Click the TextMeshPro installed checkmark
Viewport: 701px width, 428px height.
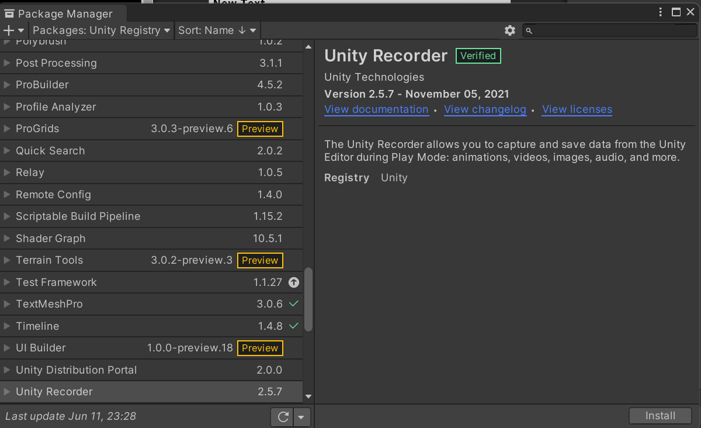pyautogui.click(x=294, y=304)
